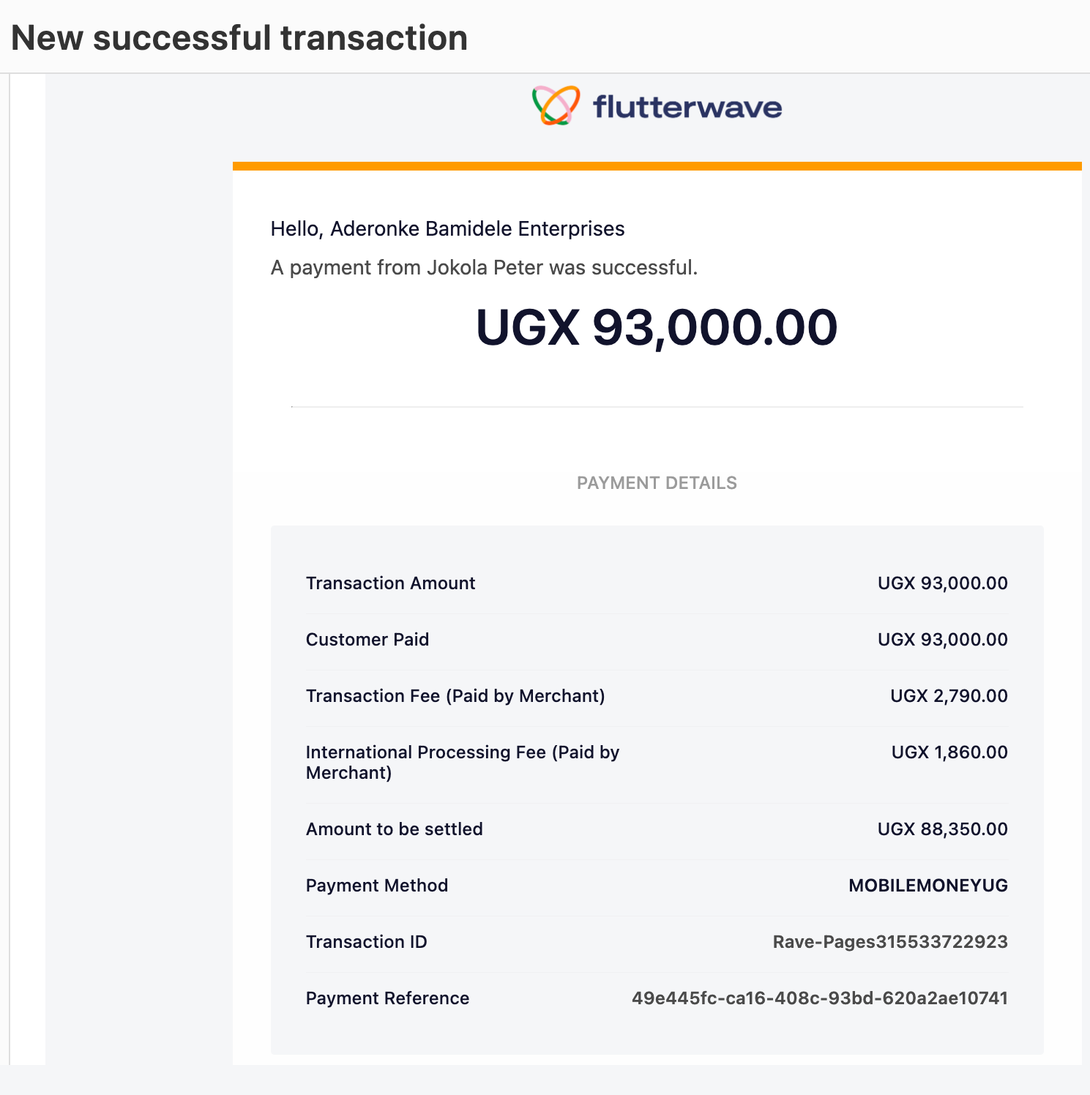
Task: Click the MOBILEMONEYUG payment method value
Action: click(928, 886)
